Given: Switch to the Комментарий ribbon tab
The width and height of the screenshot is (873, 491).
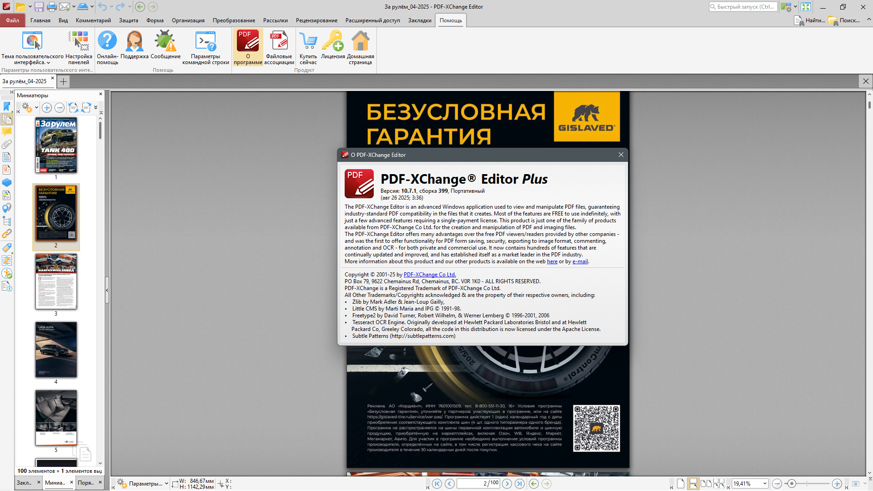Looking at the screenshot, I should (x=93, y=20).
